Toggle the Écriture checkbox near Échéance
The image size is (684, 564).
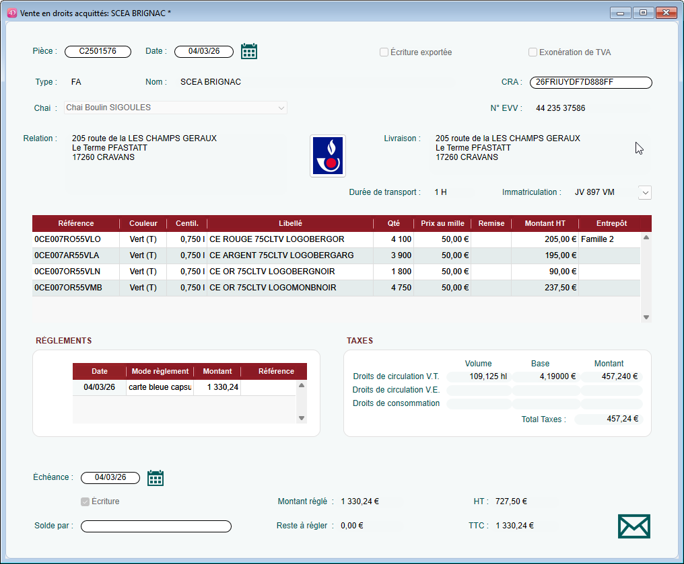(84, 501)
